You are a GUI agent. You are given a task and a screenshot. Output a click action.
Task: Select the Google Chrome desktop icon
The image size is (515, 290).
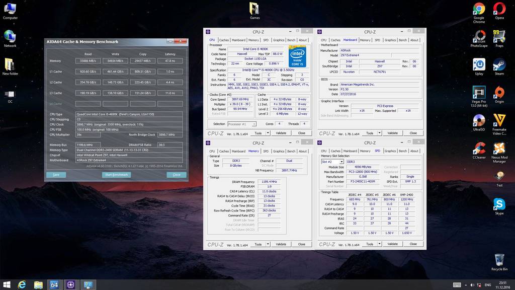[x=479, y=13]
